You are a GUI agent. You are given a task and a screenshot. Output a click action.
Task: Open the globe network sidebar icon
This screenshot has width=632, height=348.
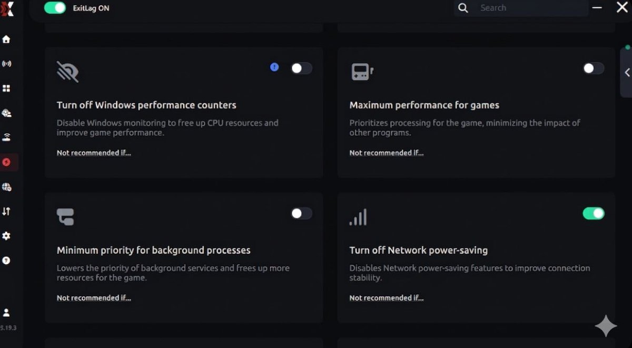click(6, 187)
